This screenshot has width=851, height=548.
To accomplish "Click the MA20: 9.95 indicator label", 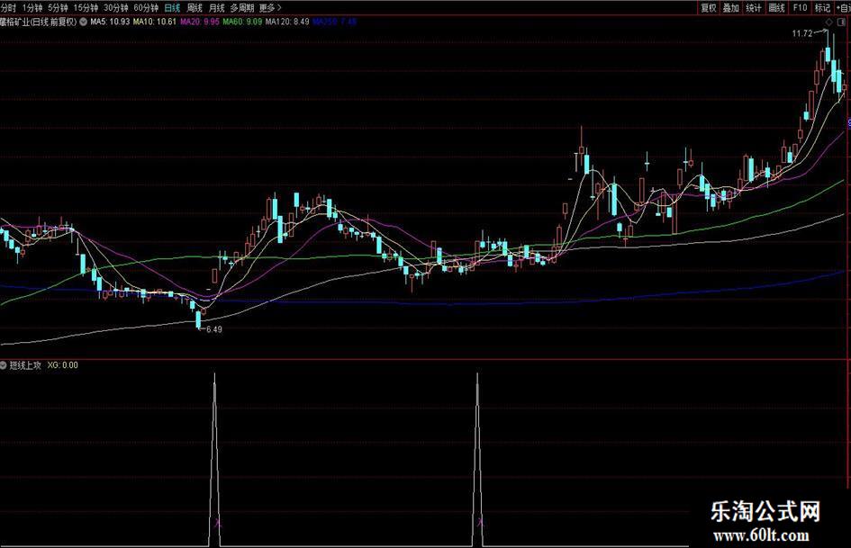I will 200,22.
